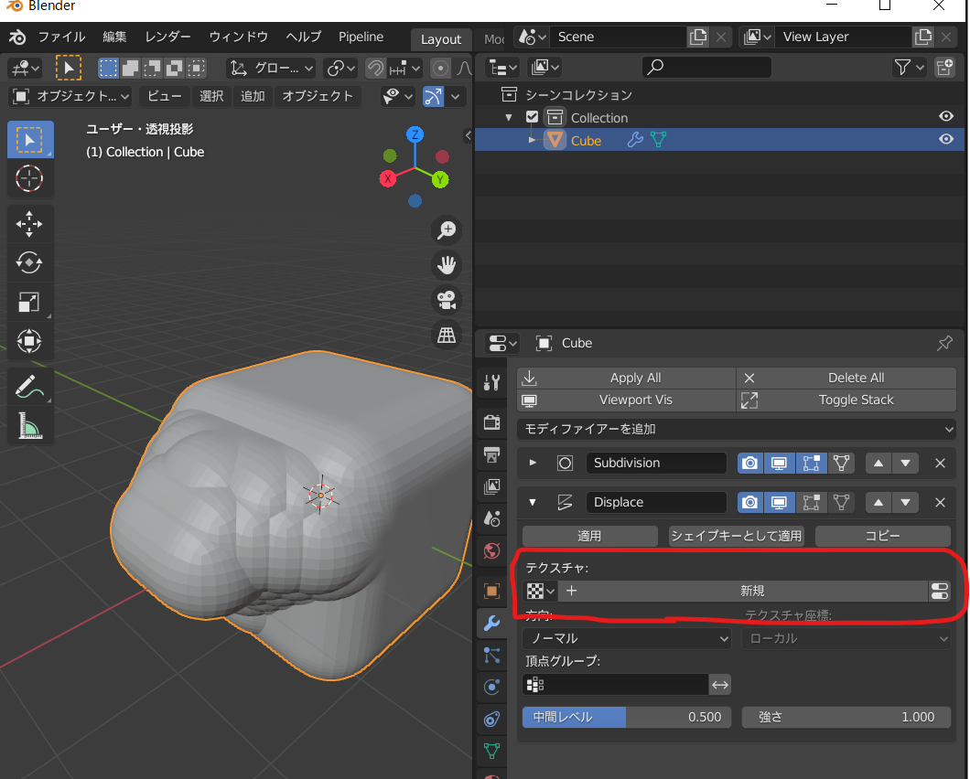Open the World properties globe tab
The width and height of the screenshot is (970, 779).
[x=491, y=550]
